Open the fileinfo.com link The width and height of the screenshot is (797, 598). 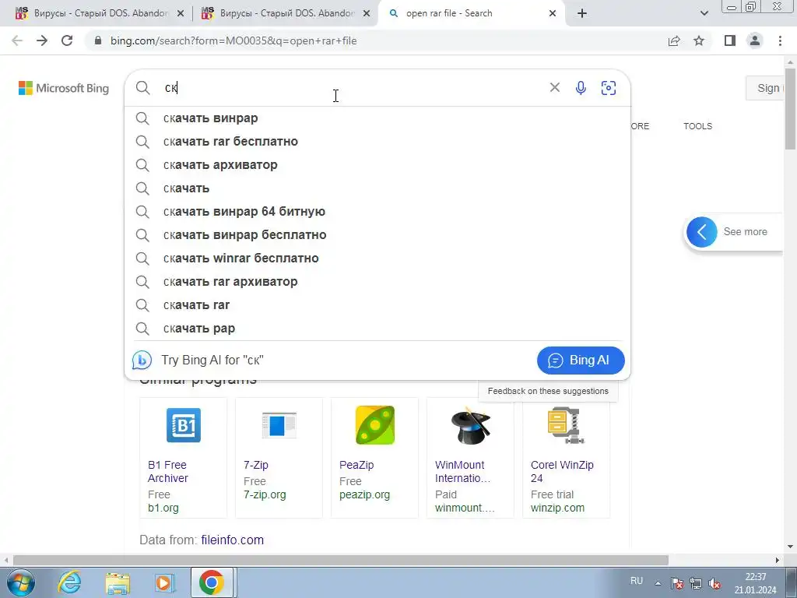click(x=232, y=540)
